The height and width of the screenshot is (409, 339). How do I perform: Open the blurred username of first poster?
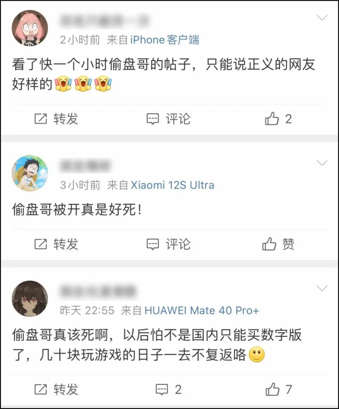click(x=105, y=21)
